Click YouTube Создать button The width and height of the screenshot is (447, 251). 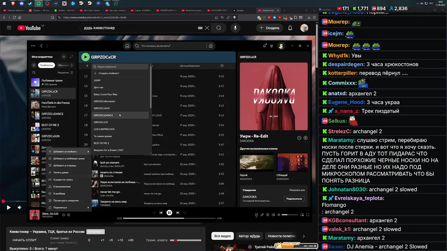click(269, 28)
